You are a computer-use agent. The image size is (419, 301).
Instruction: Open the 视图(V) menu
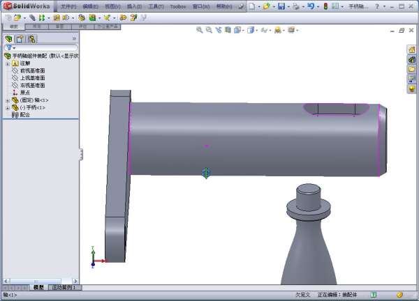tap(112, 6)
